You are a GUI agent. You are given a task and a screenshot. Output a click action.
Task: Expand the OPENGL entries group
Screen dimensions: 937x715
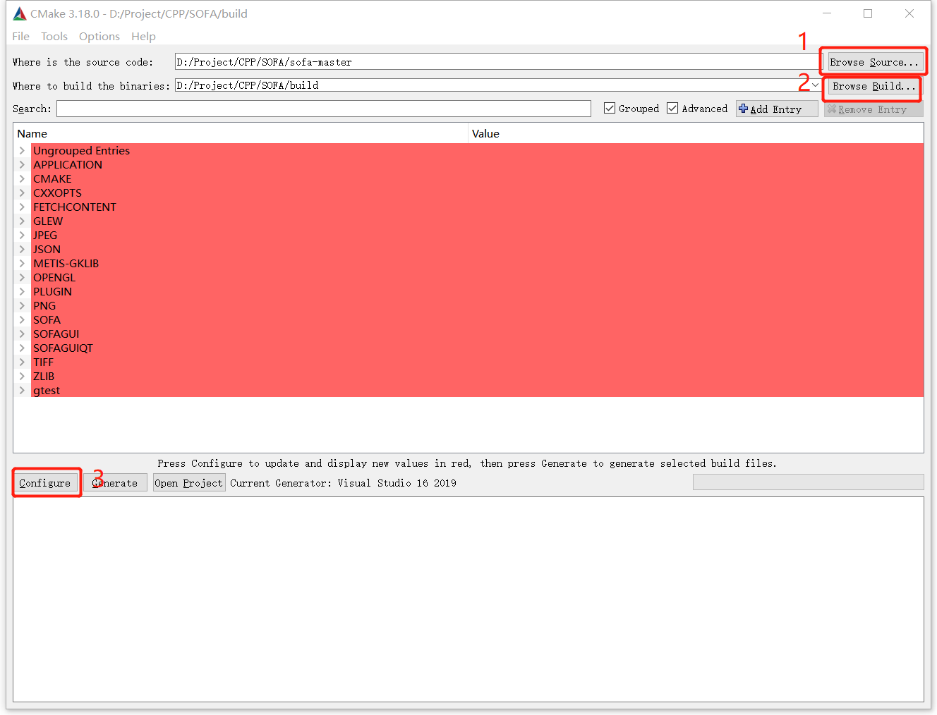[21, 277]
